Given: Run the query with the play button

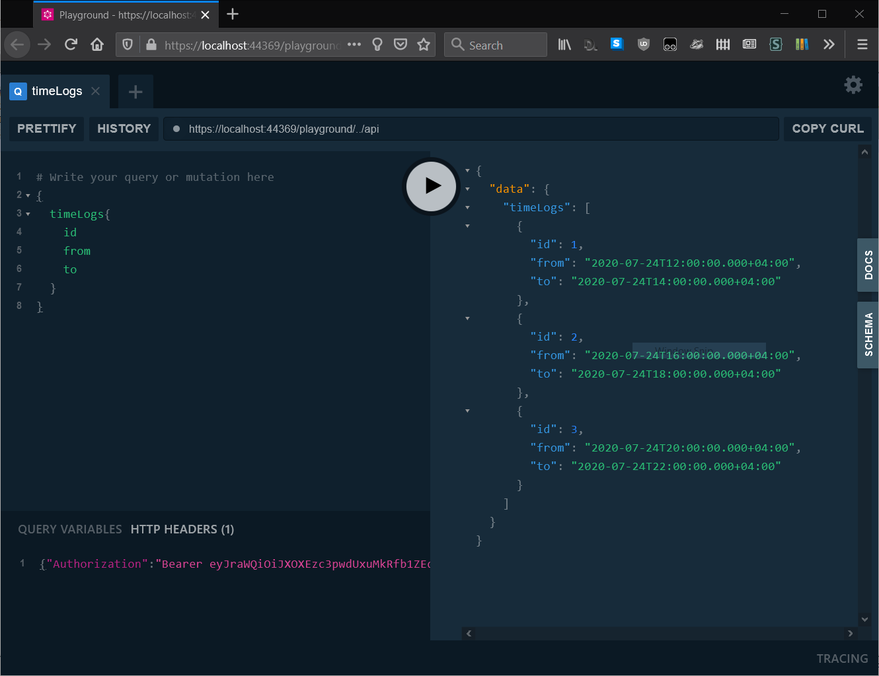Looking at the screenshot, I should [432, 186].
